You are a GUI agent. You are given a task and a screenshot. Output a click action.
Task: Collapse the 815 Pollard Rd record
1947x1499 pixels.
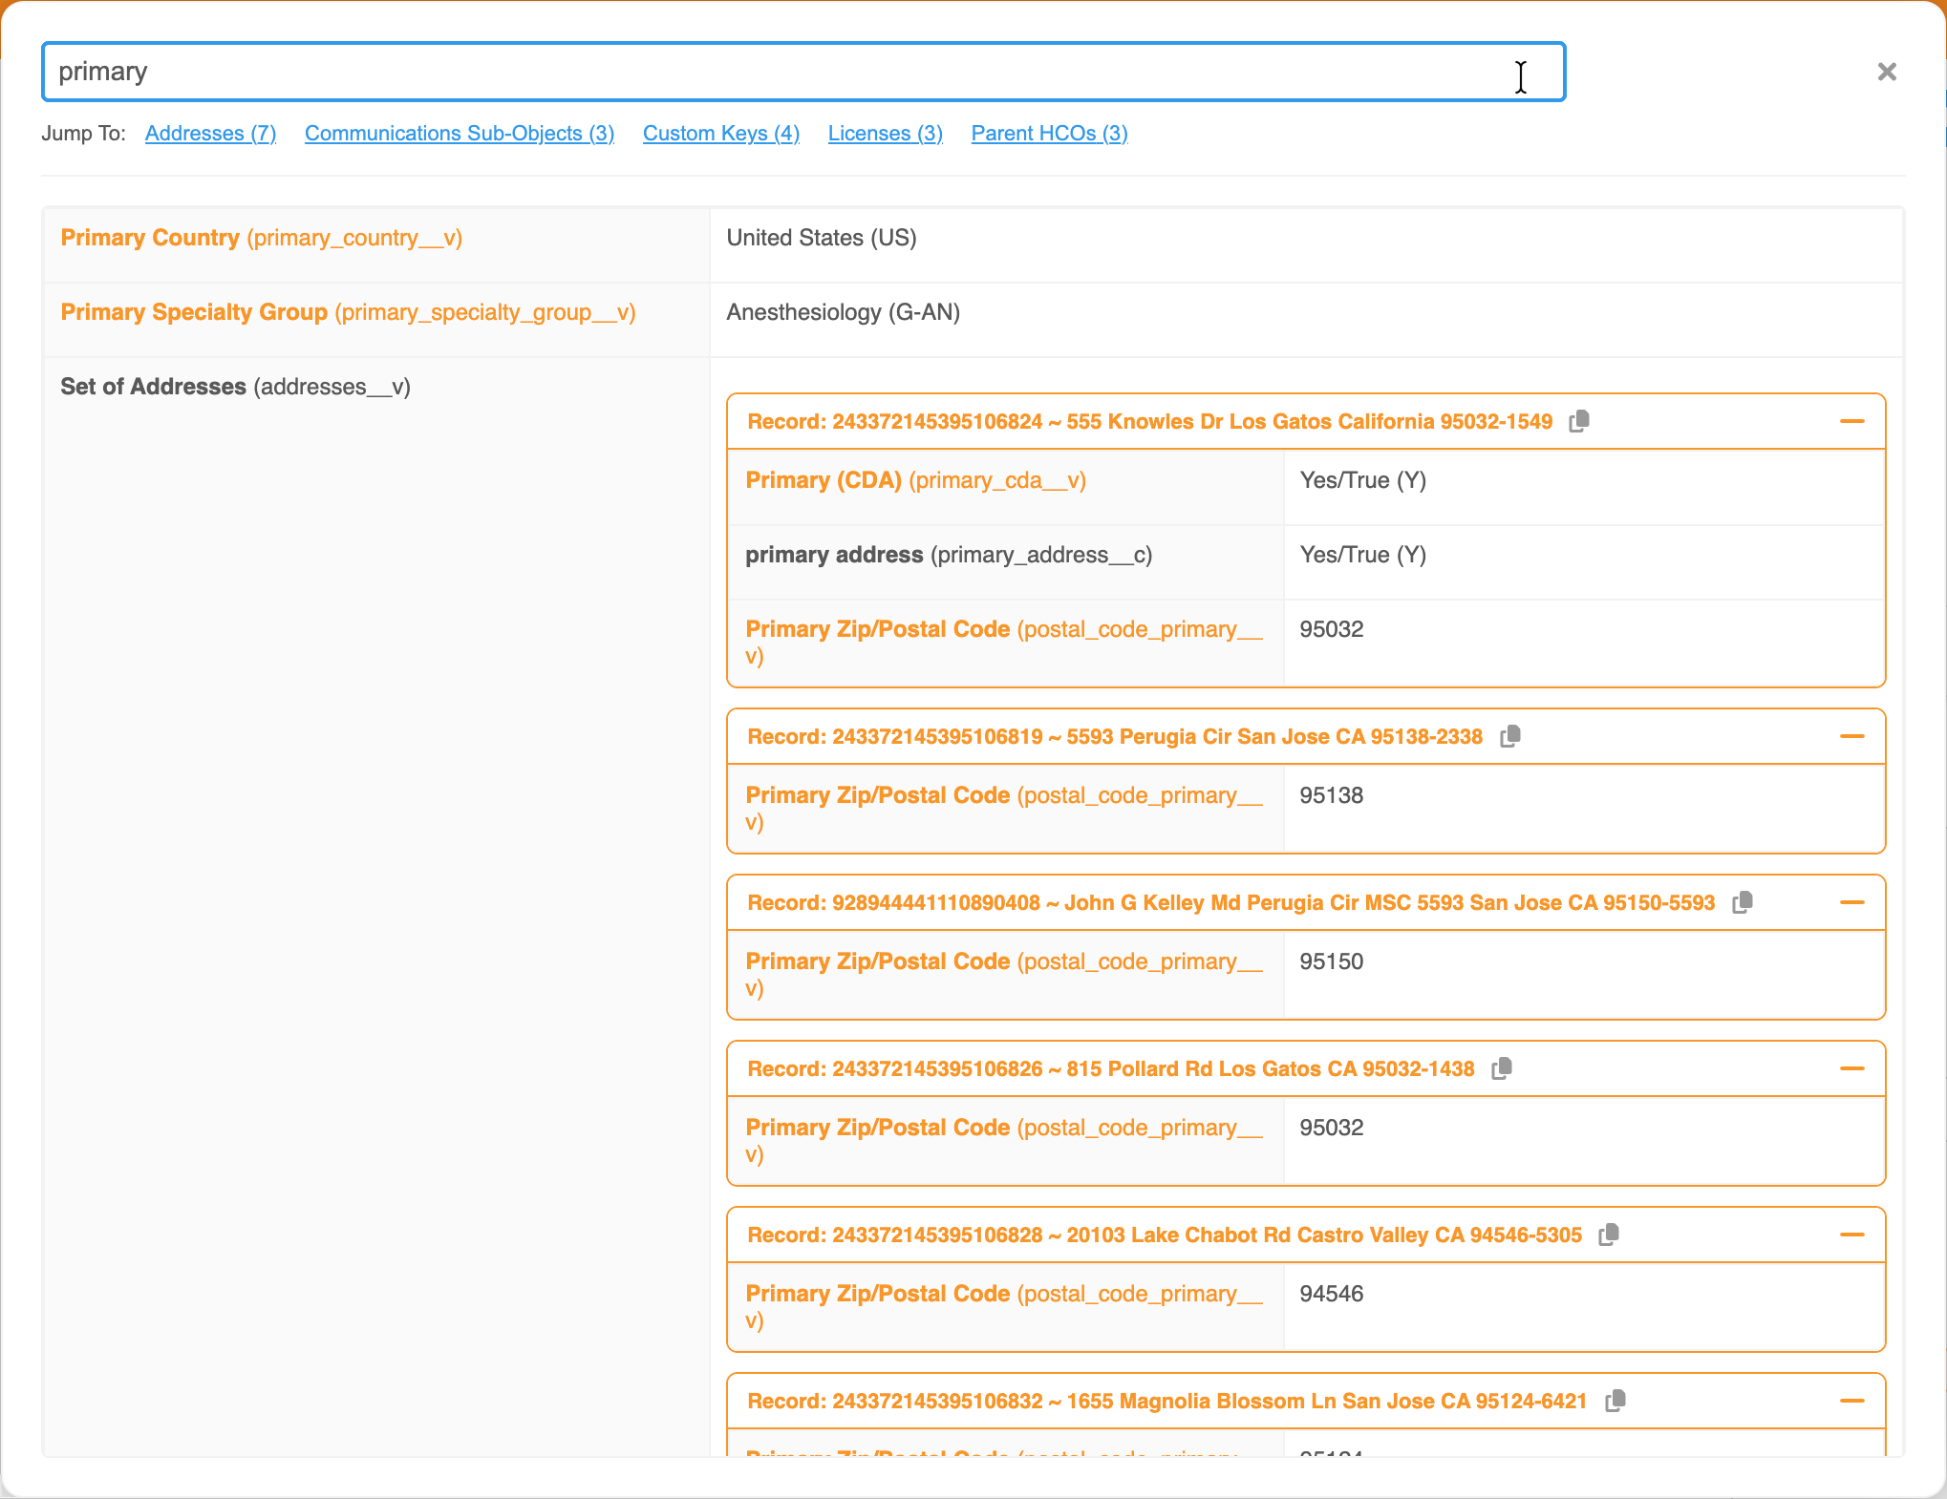point(1851,1068)
